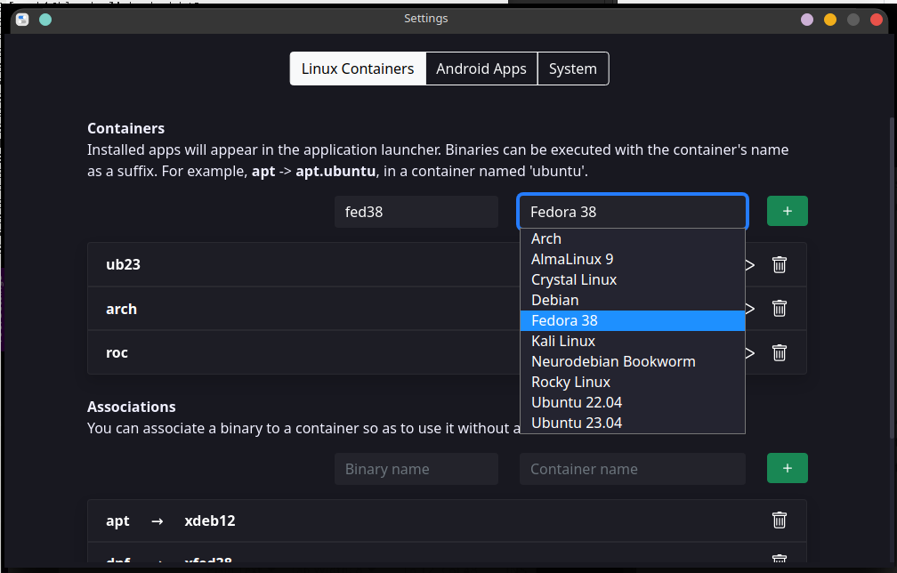Choose Arch from the distribution list
This screenshot has width=897, height=573.
coord(633,238)
